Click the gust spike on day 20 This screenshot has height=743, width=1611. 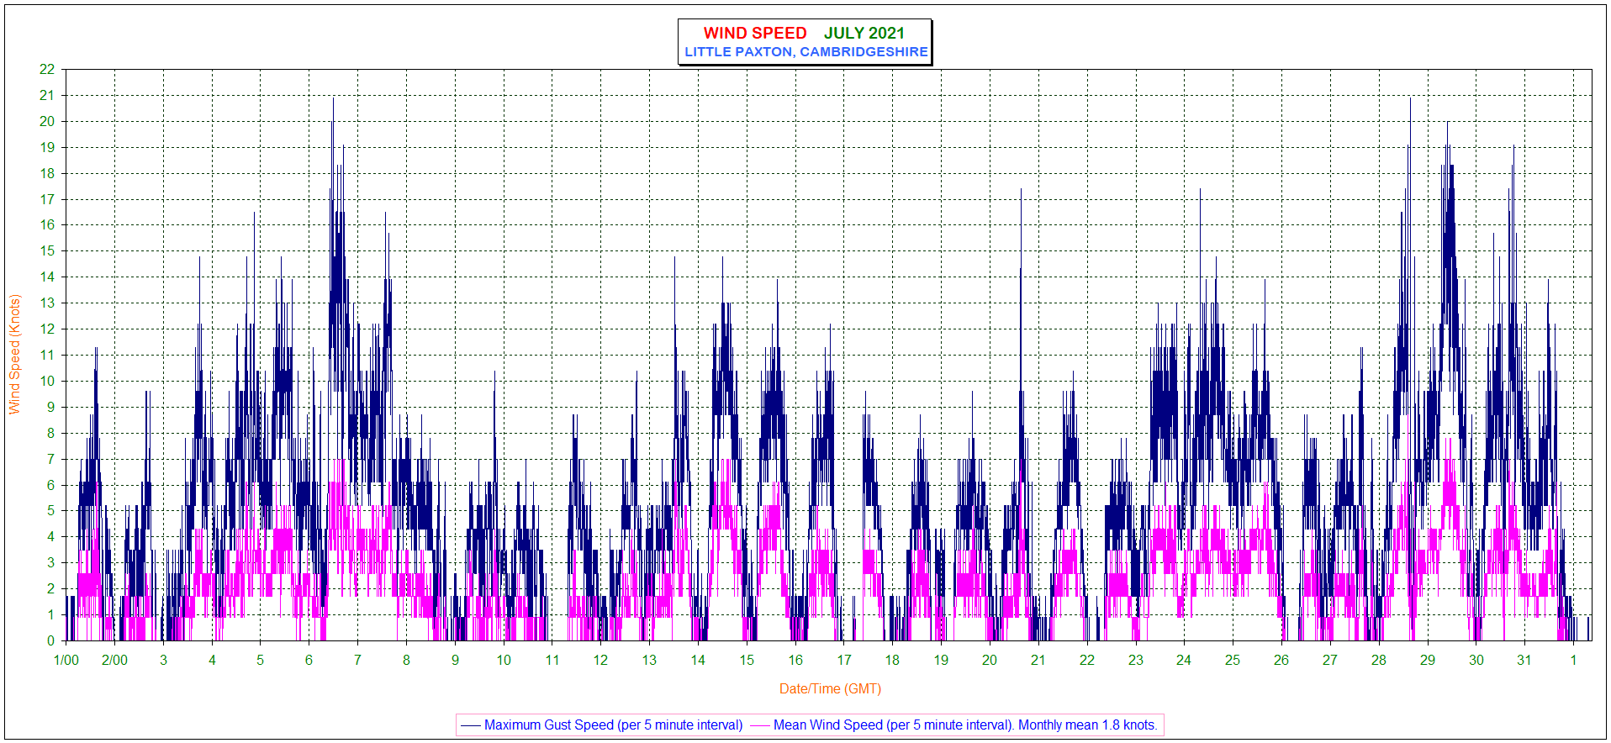[1021, 191]
